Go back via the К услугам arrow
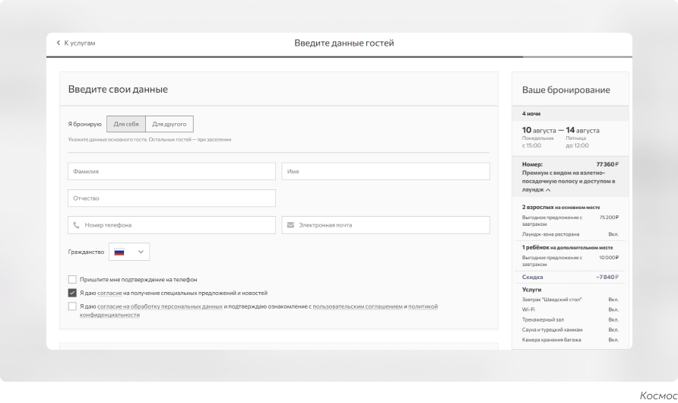678x403 pixels. click(59, 43)
